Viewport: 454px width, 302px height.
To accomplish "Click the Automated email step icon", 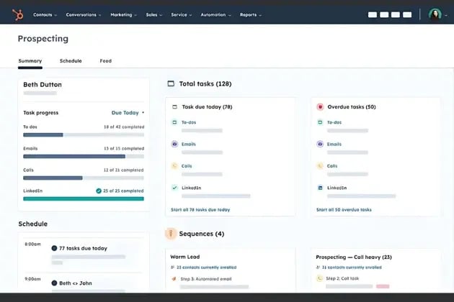I will click(x=174, y=279).
